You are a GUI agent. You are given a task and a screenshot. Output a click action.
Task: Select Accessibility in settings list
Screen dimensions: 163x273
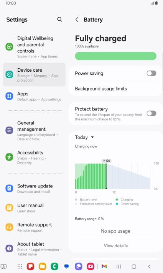coord(34,157)
